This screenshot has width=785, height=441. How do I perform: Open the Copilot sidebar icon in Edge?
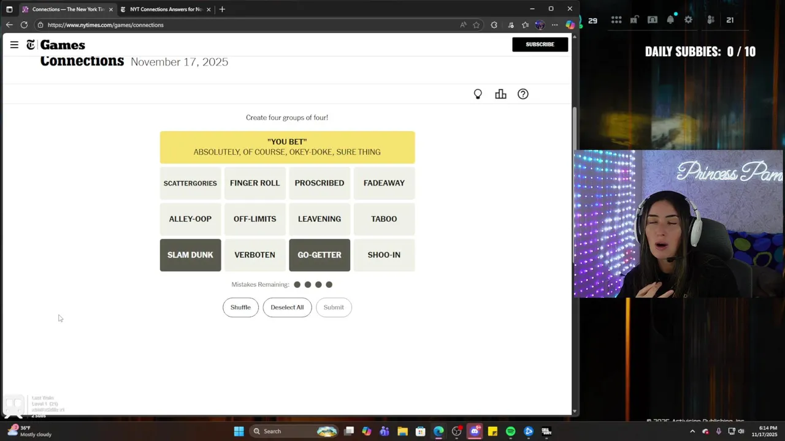click(x=570, y=25)
